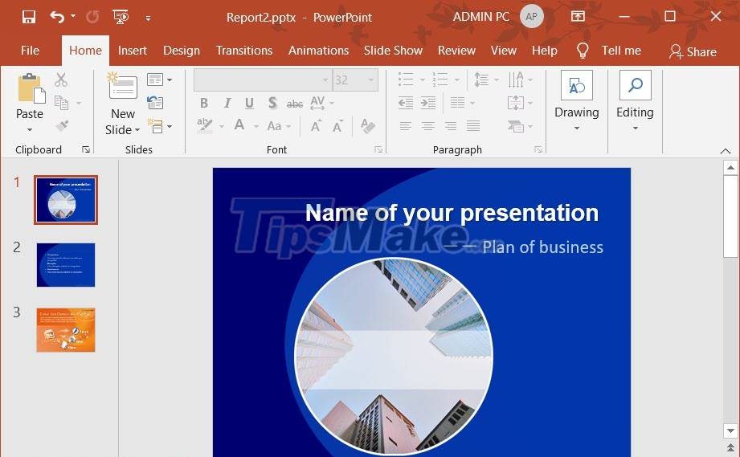Toggle Justify paragraph alignment

(x=473, y=126)
